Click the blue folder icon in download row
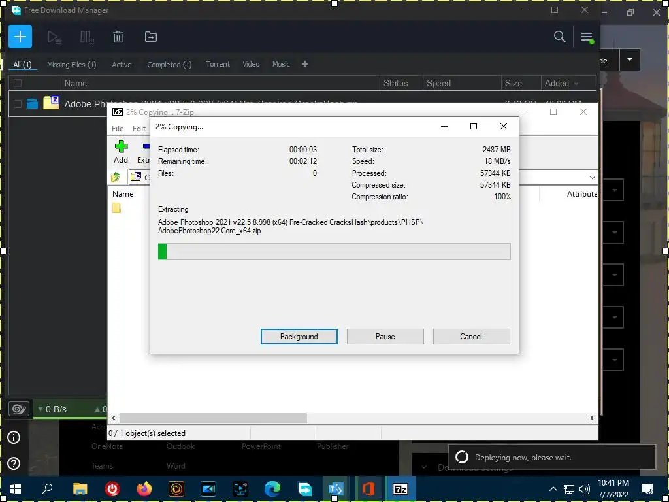The width and height of the screenshot is (669, 502). (x=33, y=103)
